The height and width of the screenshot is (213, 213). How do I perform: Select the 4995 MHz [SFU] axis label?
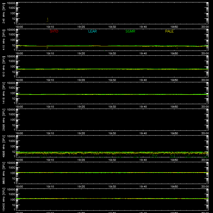tap(3, 146)
